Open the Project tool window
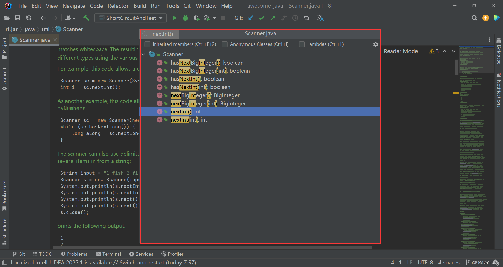This screenshot has width=503, height=267. (x=4, y=48)
